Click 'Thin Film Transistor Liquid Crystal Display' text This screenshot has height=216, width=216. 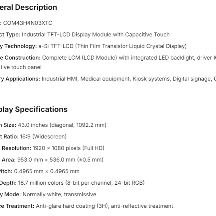pyautogui.click(x=131, y=46)
